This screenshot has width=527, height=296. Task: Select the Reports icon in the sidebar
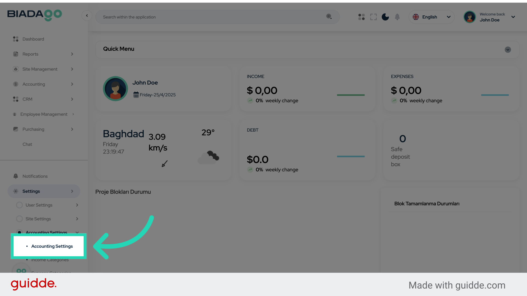tap(16, 54)
